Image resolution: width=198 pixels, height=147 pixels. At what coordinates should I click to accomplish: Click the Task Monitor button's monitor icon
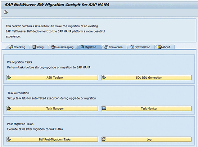tap(104, 108)
